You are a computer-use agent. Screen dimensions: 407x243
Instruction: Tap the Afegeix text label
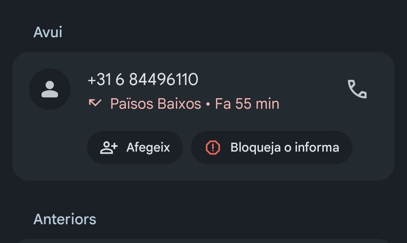(148, 148)
